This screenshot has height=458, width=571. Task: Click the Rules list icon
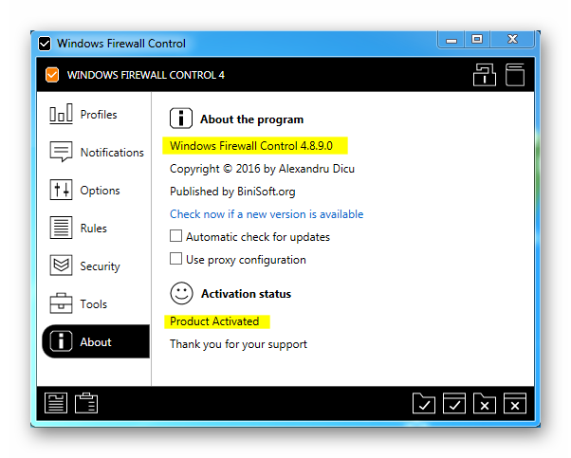pos(61,228)
